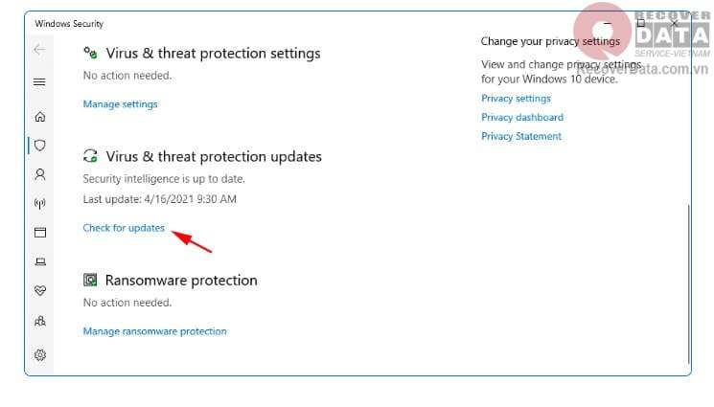
Task: Open Settings gear in sidebar
Action: click(x=39, y=354)
